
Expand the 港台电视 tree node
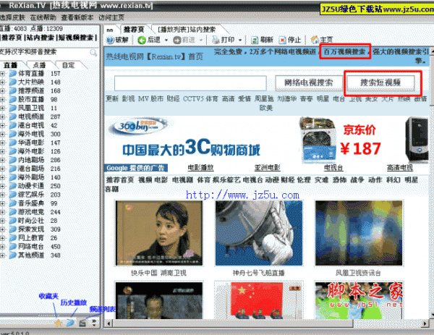[x=2, y=126]
